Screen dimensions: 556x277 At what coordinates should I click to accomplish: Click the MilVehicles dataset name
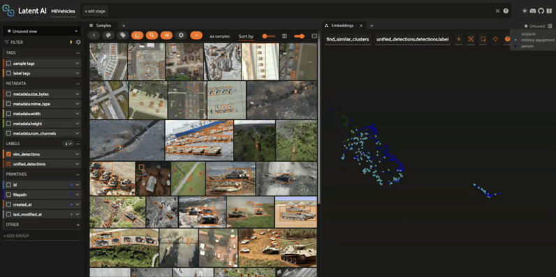pyautogui.click(x=63, y=11)
